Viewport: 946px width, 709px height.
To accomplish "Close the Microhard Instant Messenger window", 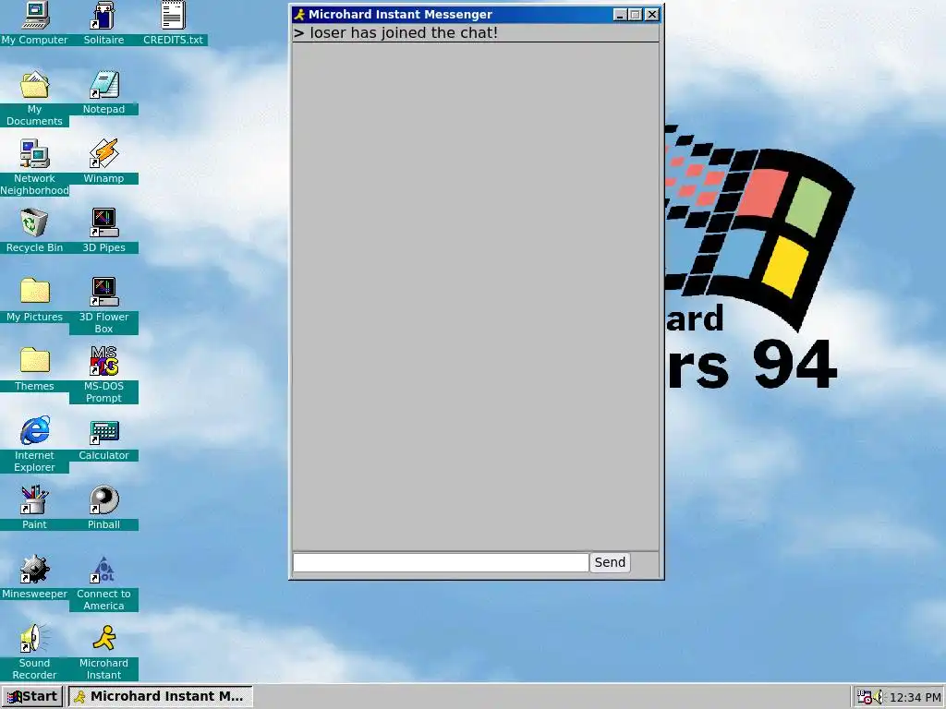I will [652, 15].
